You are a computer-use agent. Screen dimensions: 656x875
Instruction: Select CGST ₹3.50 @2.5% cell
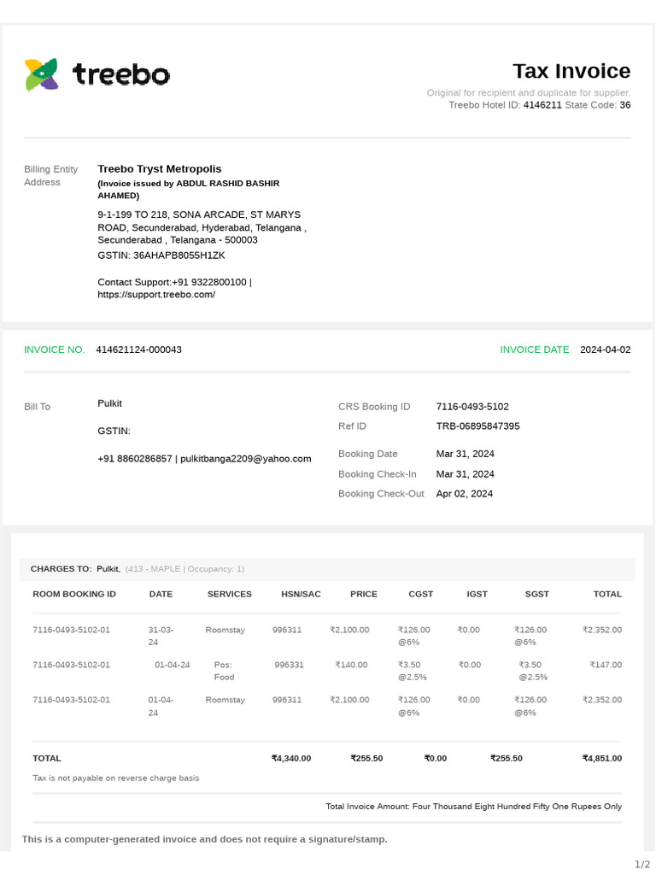click(x=413, y=671)
